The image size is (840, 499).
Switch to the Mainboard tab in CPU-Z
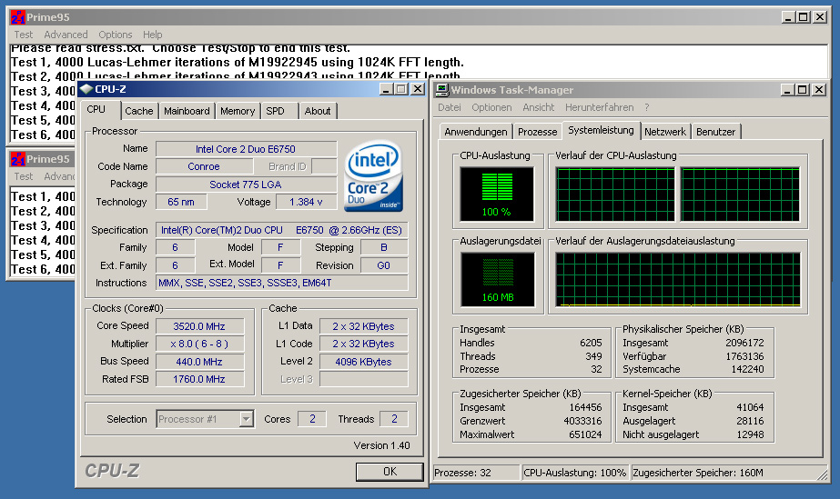[x=187, y=111]
